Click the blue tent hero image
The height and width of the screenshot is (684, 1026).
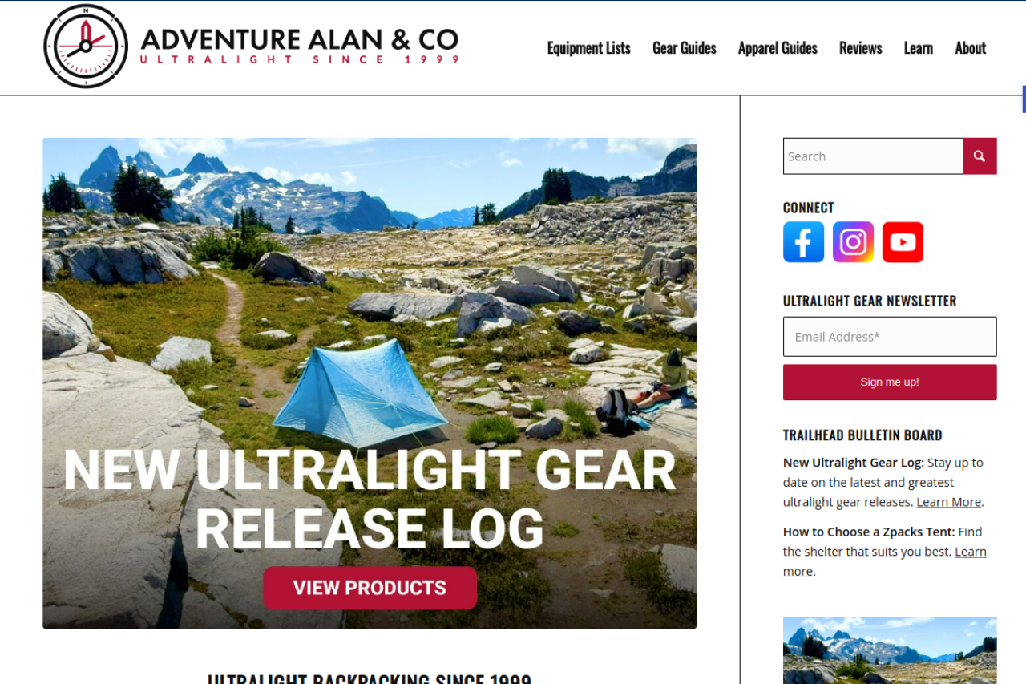370,382
